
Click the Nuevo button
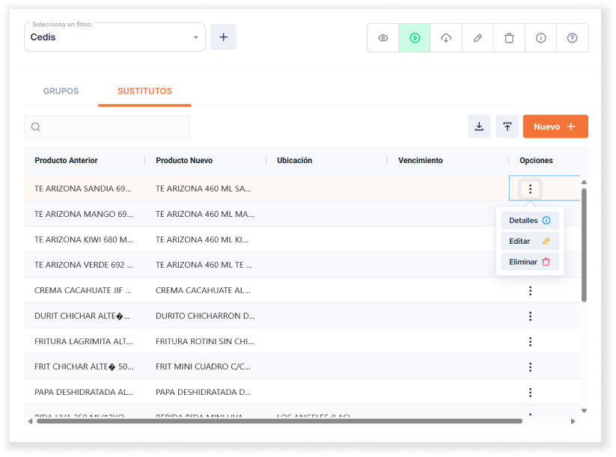(x=555, y=126)
